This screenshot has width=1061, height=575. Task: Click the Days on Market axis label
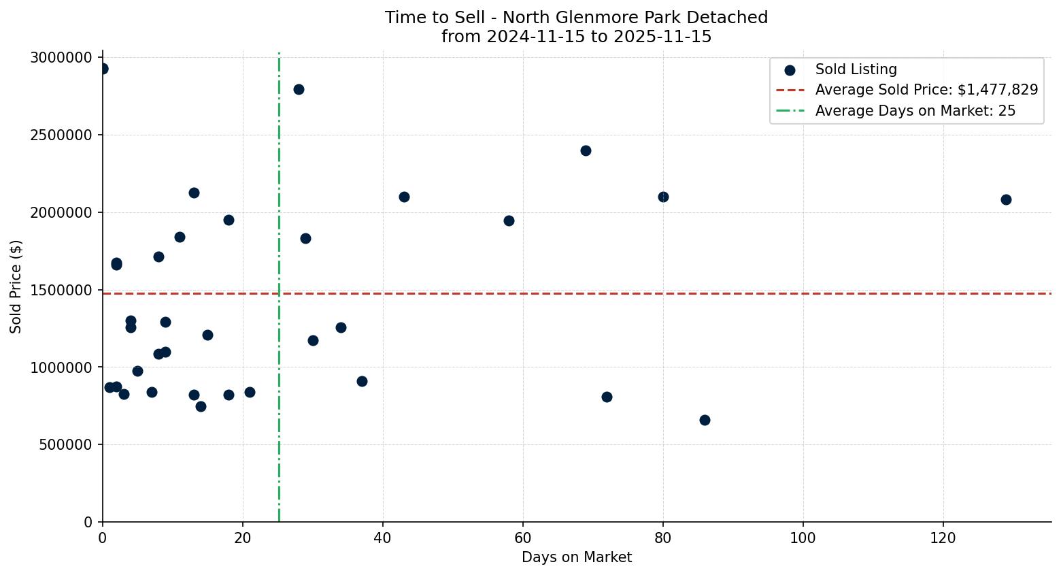coord(576,557)
